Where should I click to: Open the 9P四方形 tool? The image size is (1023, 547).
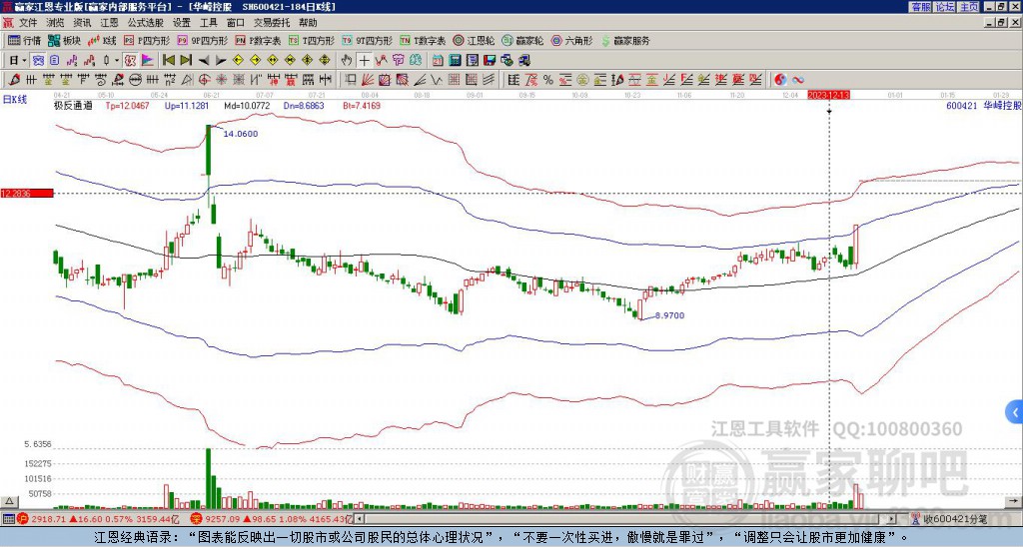pos(202,40)
